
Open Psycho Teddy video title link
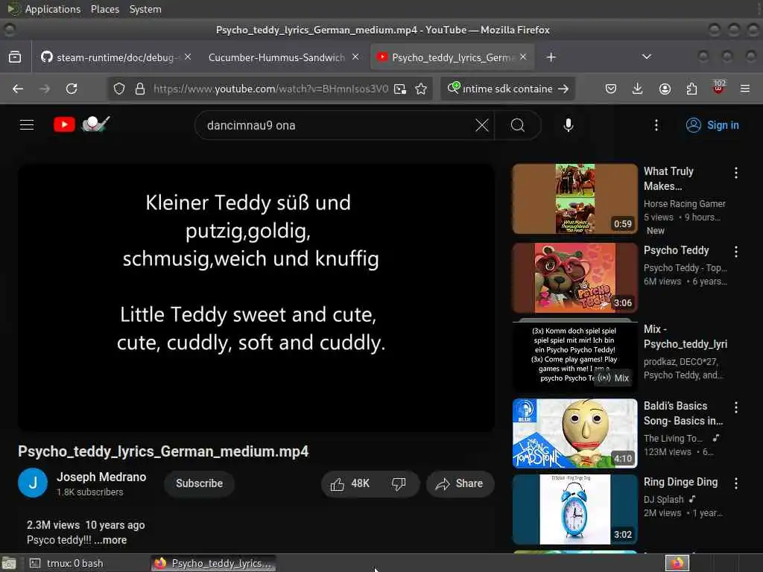[x=676, y=250]
